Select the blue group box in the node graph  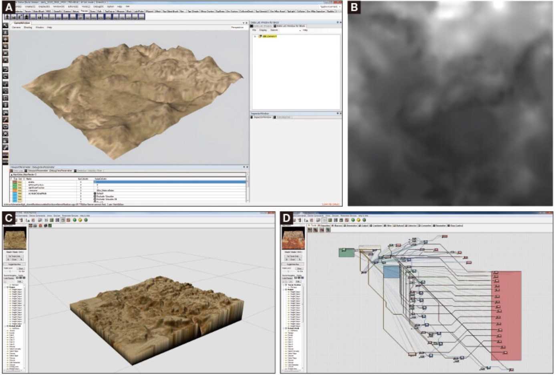pyautogui.click(x=391, y=271)
